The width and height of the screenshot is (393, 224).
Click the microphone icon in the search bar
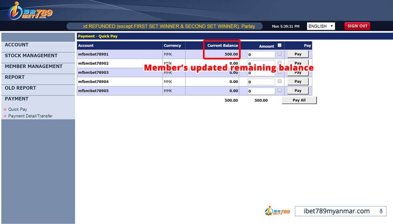click(380, 211)
